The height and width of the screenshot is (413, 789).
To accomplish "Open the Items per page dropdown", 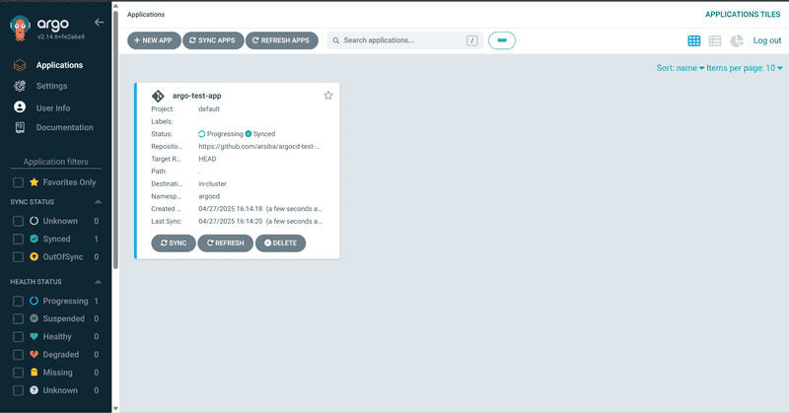I will pos(745,68).
